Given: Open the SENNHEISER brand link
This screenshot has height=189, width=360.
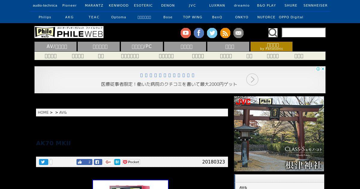Looking at the screenshot, I should pyautogui.click(x=316, y=5).
